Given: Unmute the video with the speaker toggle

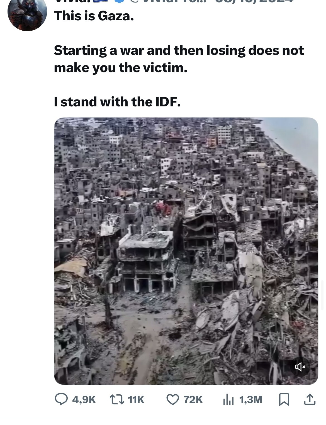Looking at the screenshot, I should pyautogui.click(x=300, y=367).
